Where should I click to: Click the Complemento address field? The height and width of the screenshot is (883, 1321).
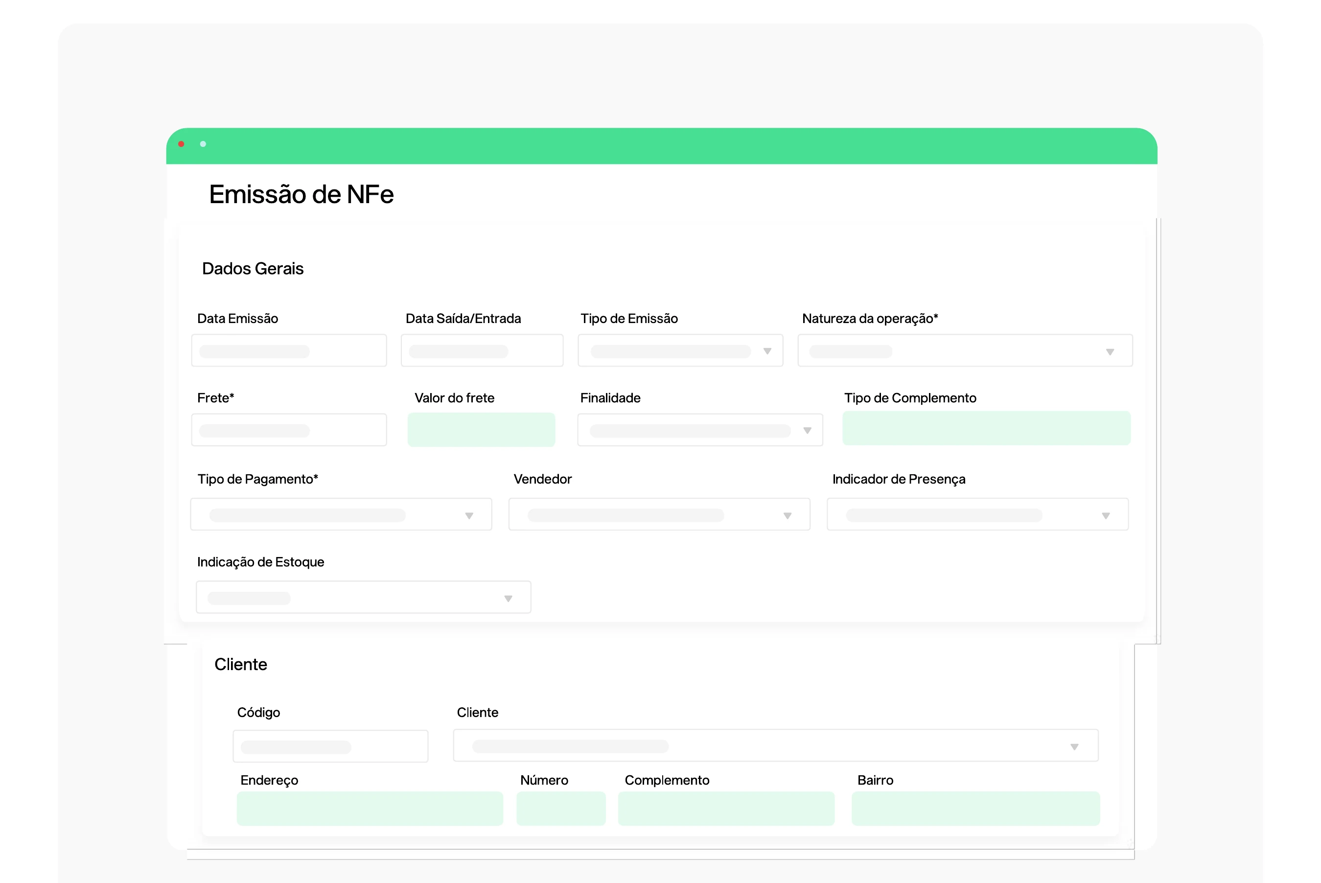726,809
